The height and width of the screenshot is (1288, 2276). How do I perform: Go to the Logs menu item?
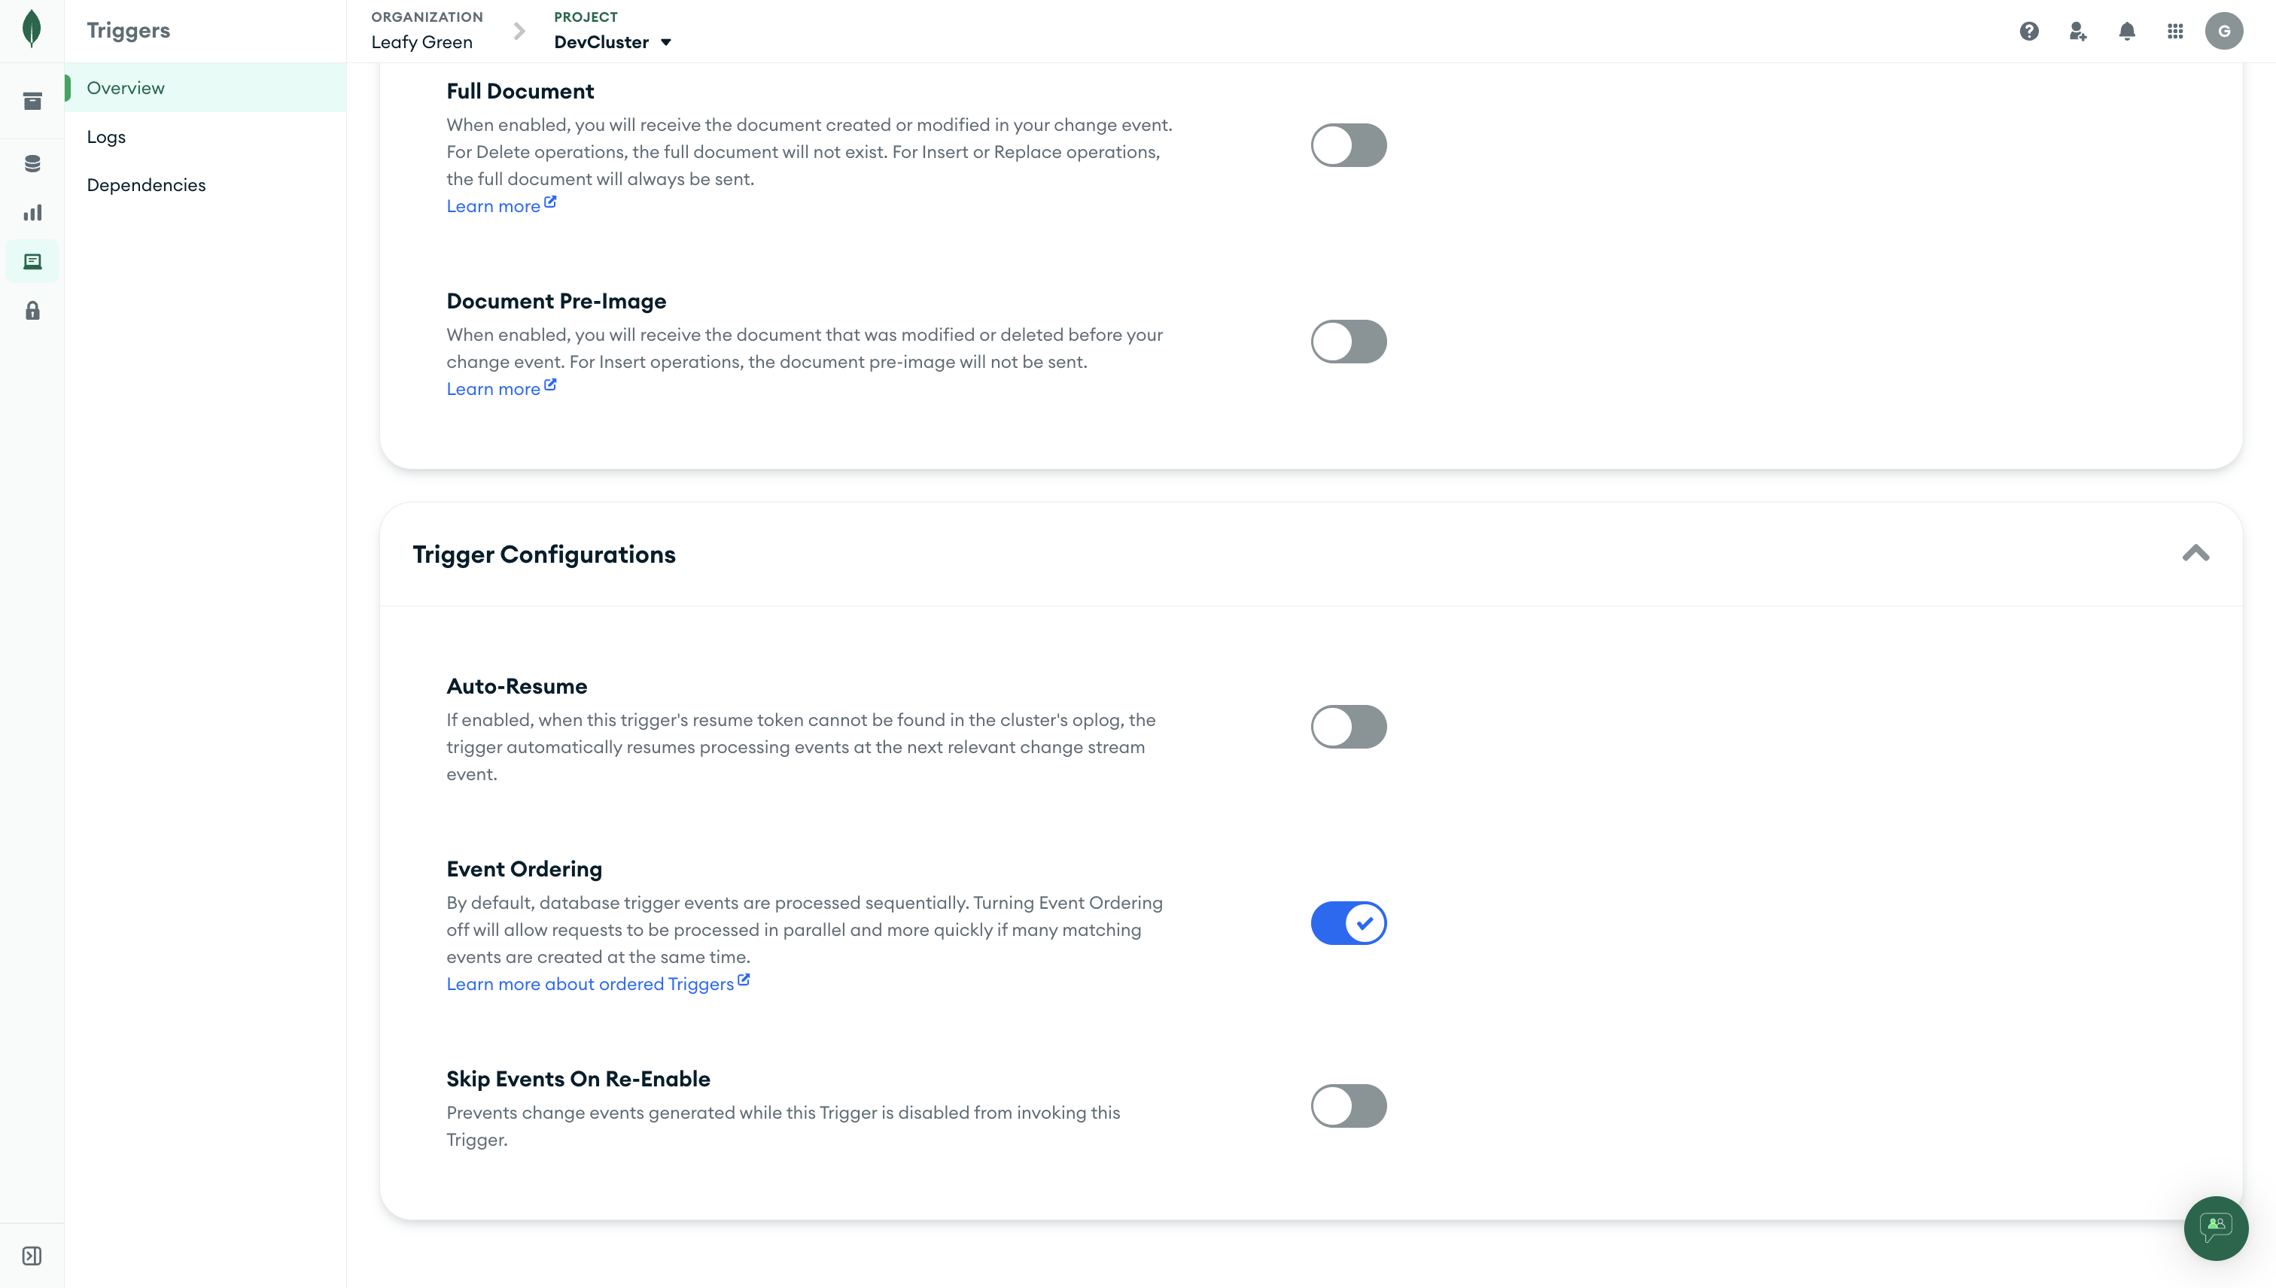click(106, 137)
